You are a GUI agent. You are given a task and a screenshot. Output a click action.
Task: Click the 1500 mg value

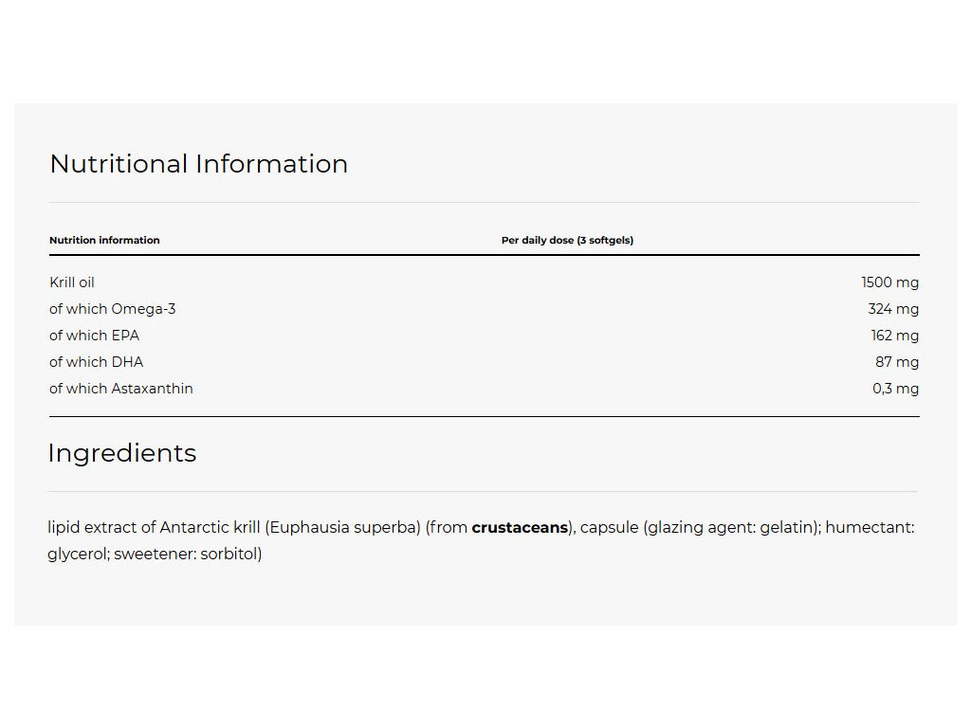(x=889, y=282)
